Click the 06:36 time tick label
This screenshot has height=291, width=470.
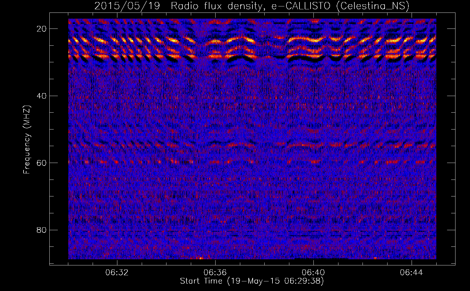pyautogui.click(x=215, y=273)
